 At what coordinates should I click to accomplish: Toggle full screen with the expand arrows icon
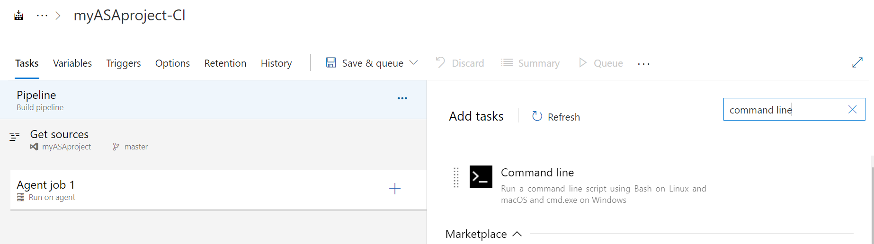[x=857, y=62]
